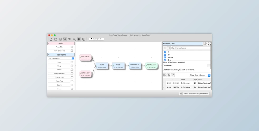Add a Count transform
Screen dimensions: 259x131
59,85
